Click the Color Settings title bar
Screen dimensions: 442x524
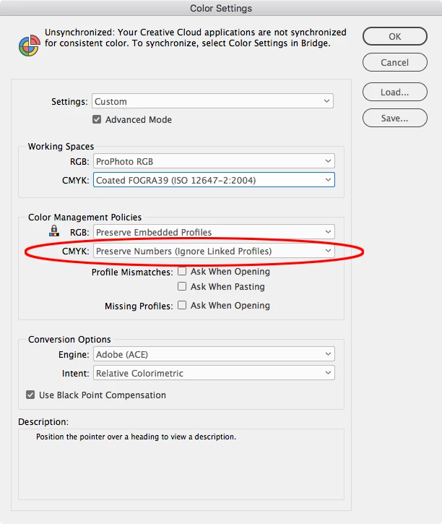tap(221, 8)
